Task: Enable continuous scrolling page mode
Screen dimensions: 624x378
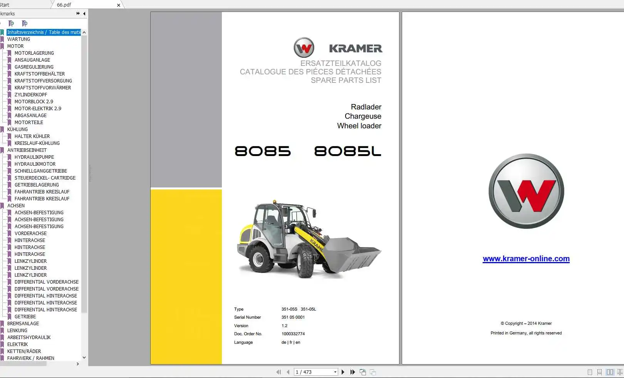Action: click(x=599, y=372)
